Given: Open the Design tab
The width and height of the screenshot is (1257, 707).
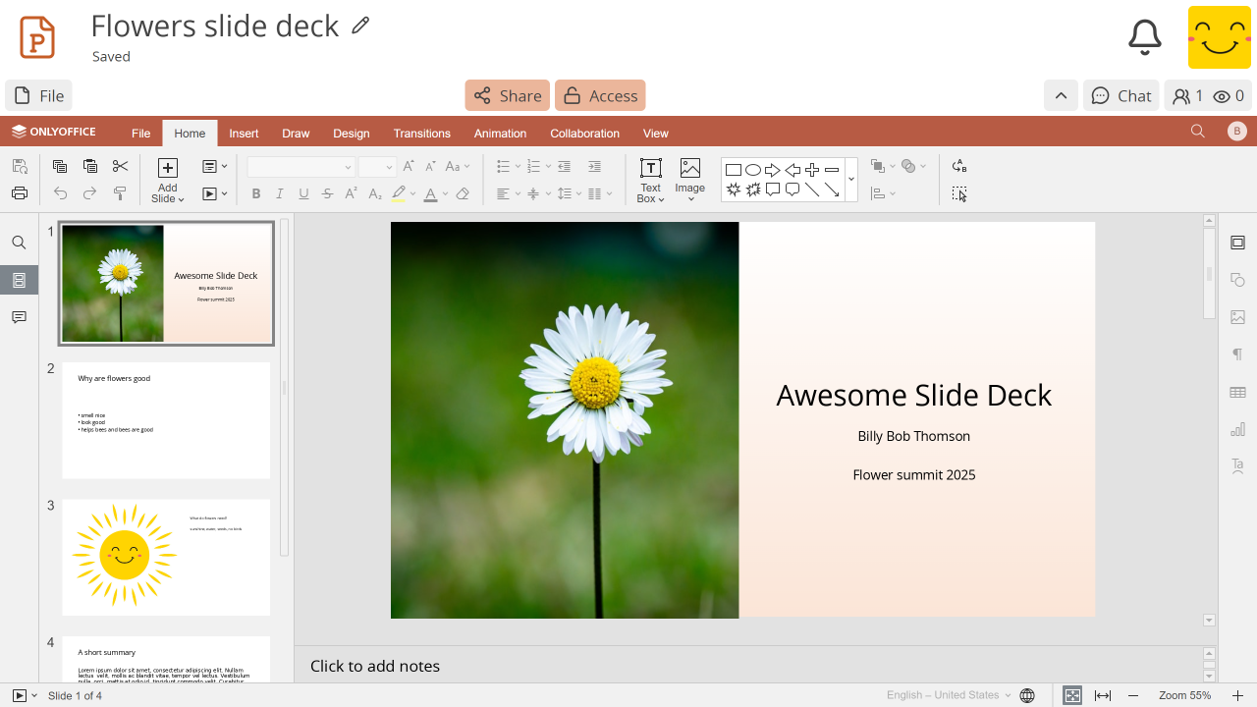Looking at the screenshot, I should 352,134.
